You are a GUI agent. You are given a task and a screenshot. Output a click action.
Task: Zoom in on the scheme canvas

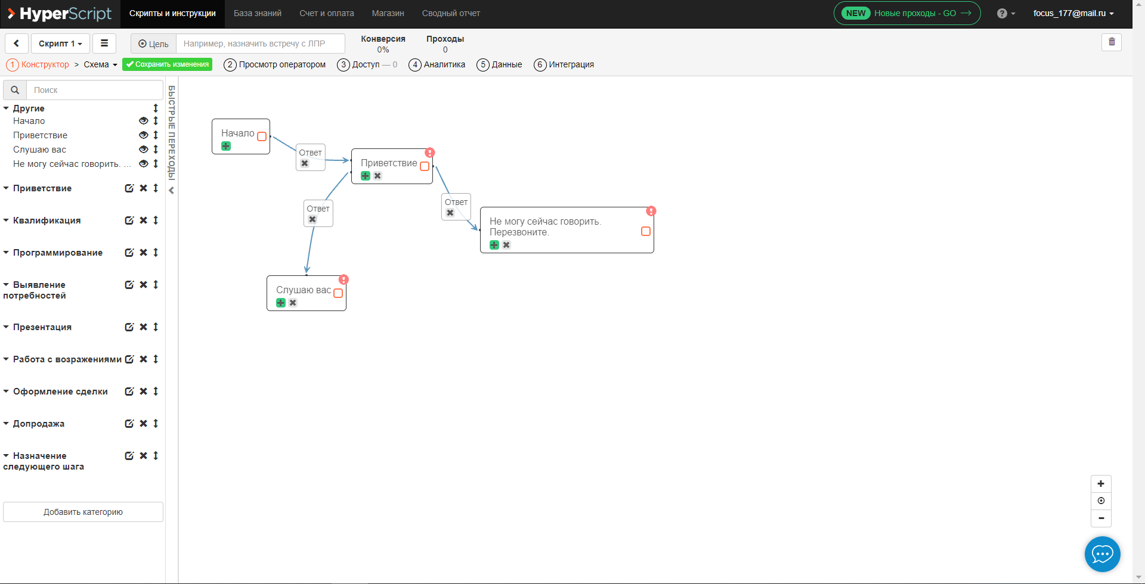pyautogui.click(x=1101, y=484)
